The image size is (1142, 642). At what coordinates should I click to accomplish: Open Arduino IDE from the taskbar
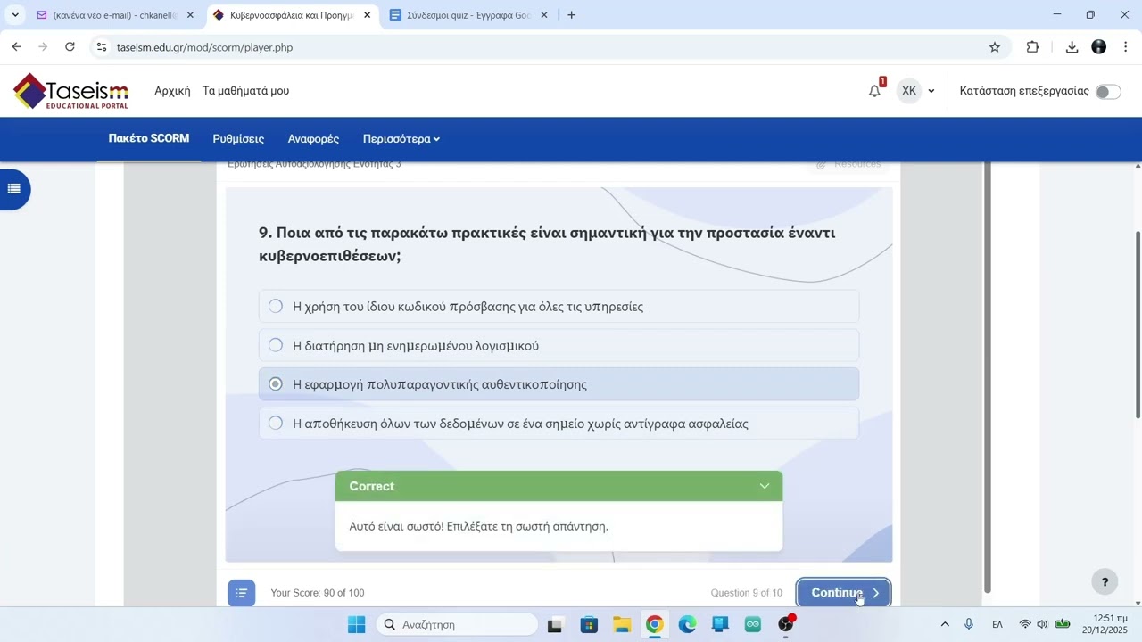click(753, 624)
